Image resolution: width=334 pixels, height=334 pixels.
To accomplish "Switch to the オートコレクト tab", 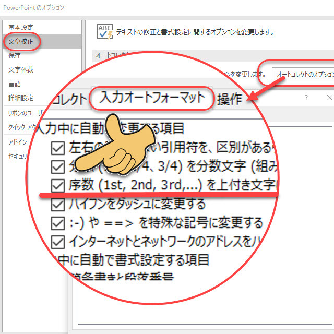I will click(x=69, y=99).
